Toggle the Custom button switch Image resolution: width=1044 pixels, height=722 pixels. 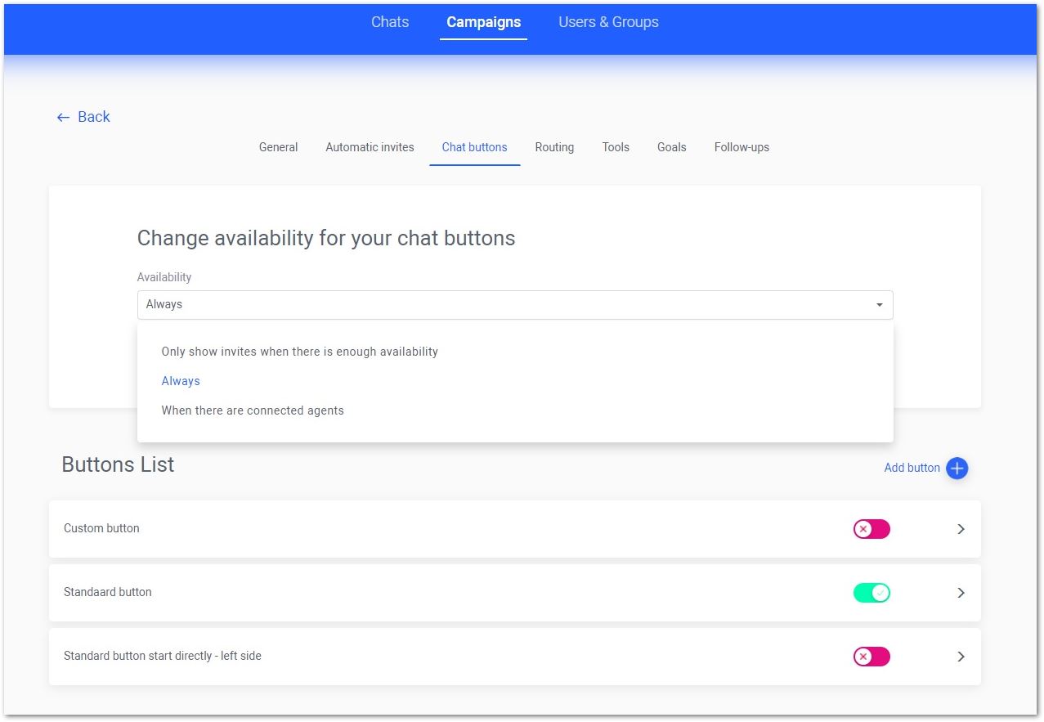tap(871, 529)
